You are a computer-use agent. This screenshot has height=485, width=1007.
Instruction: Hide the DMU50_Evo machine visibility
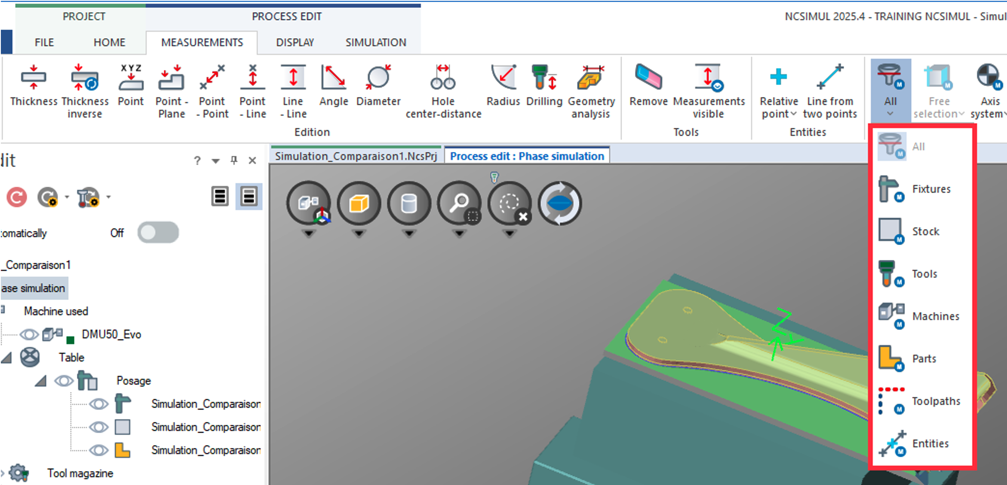pyautogui.click(x=29, y=334)
